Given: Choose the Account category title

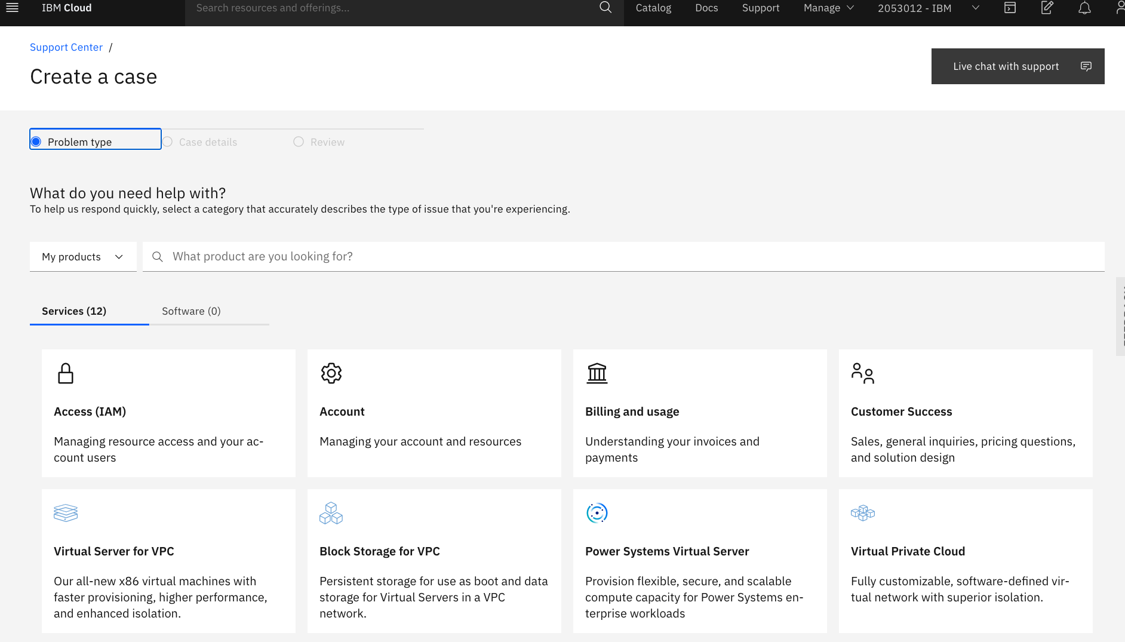Looking at the screenshot, I should click(x=342, y=411).
